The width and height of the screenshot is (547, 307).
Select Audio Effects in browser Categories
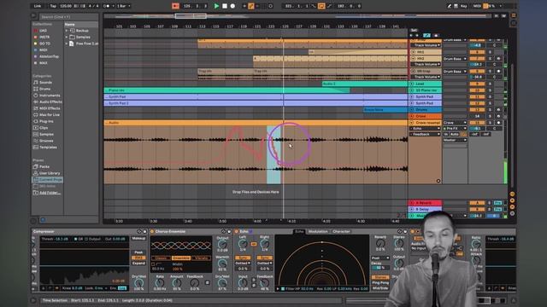pyautogui.click(x=50, y=102)
